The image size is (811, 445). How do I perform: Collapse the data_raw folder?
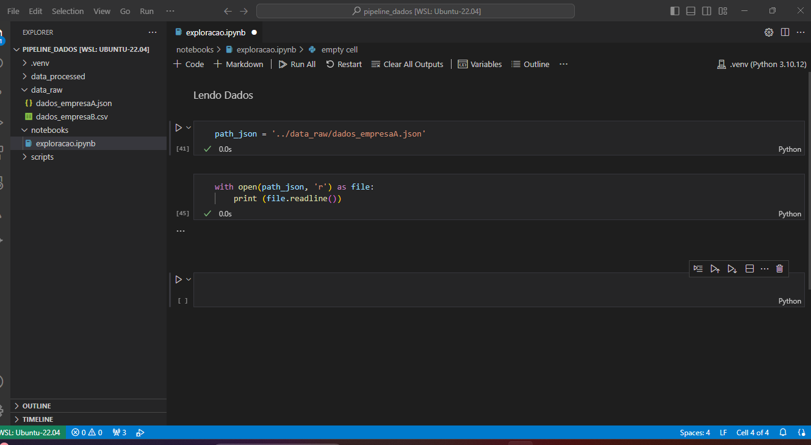[x=88, y=90]
